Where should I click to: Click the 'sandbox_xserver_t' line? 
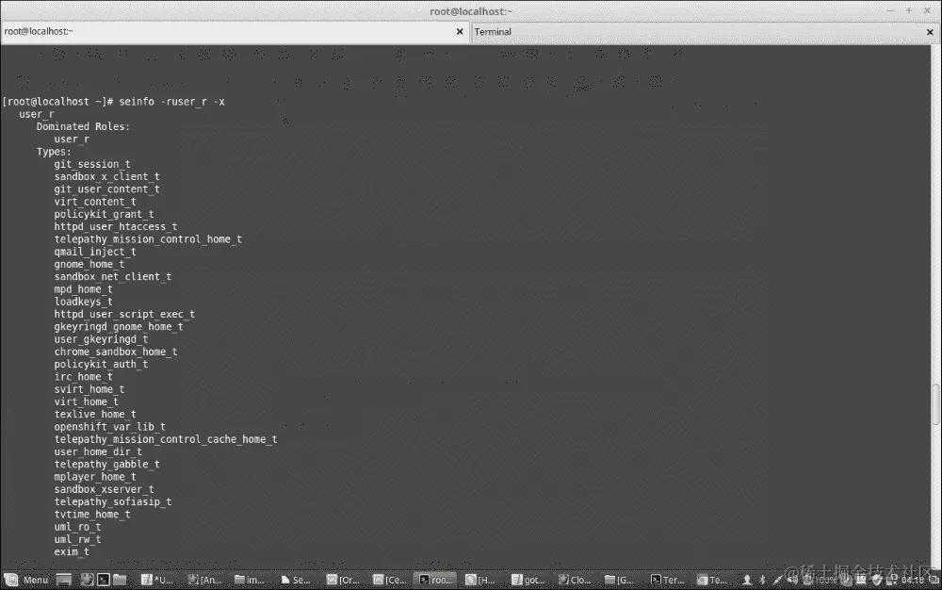tap(104, 490)
